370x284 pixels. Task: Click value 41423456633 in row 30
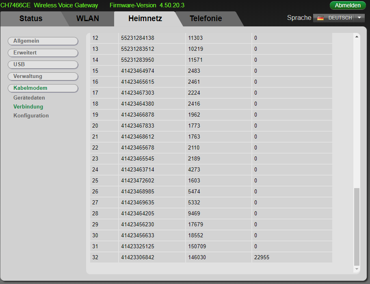138,236
